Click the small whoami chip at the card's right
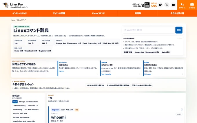Image resolution: width=197 pixels, height=123 pixels. 179,114
